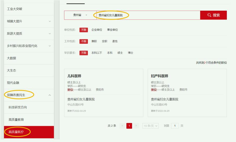Click the red 搜索 search button

click(x=213, y=15)
